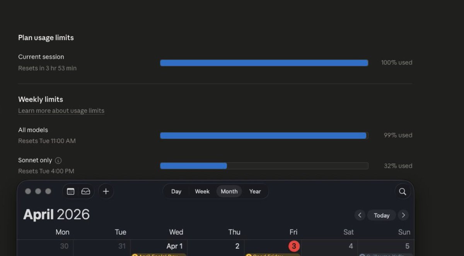Open the calendars list icon in Calendar
The width and height of the screenshot is (464, 256).
[x=71, y=192]
